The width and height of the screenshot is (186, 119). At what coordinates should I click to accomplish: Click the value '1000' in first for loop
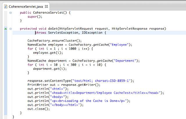pyautogui.click(x=72, y=49)
